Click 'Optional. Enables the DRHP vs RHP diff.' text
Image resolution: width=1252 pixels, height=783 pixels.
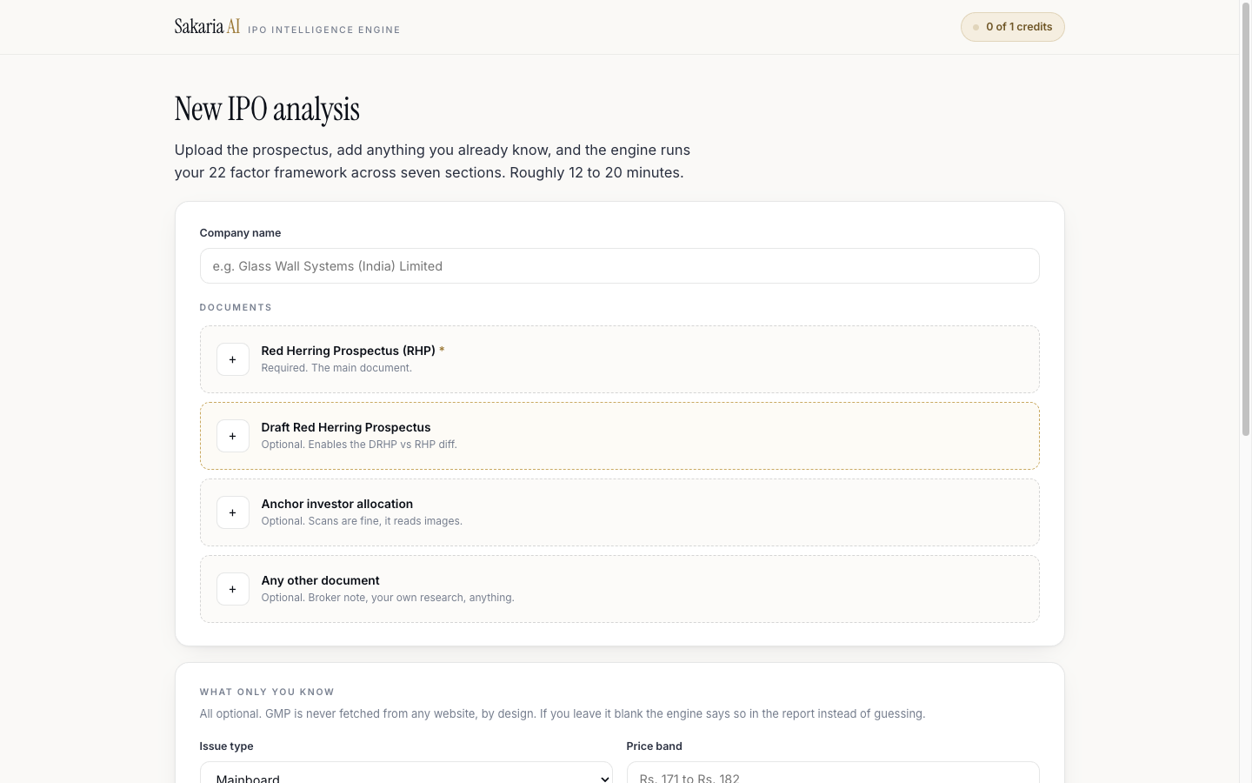(x=359, y=445)
